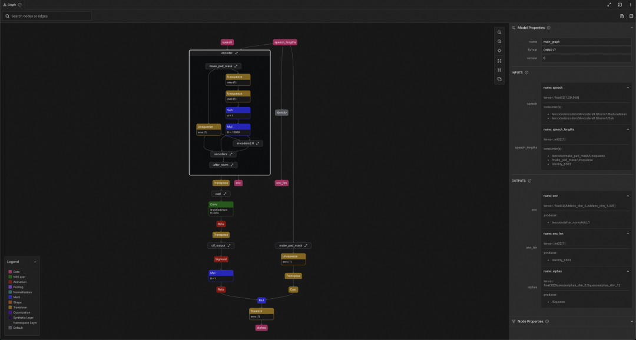Click the info icon beside Graph tab
Viewport: 636px width, 340px height.
click(20, 5)
